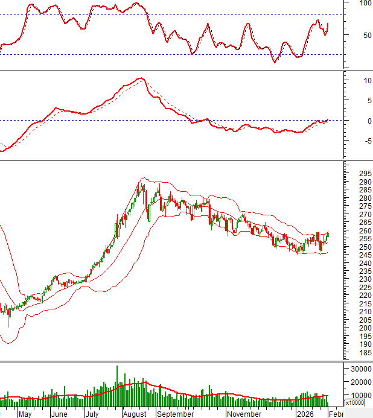
Task: Click the tallest green volume bar
Action: point(117,386)
